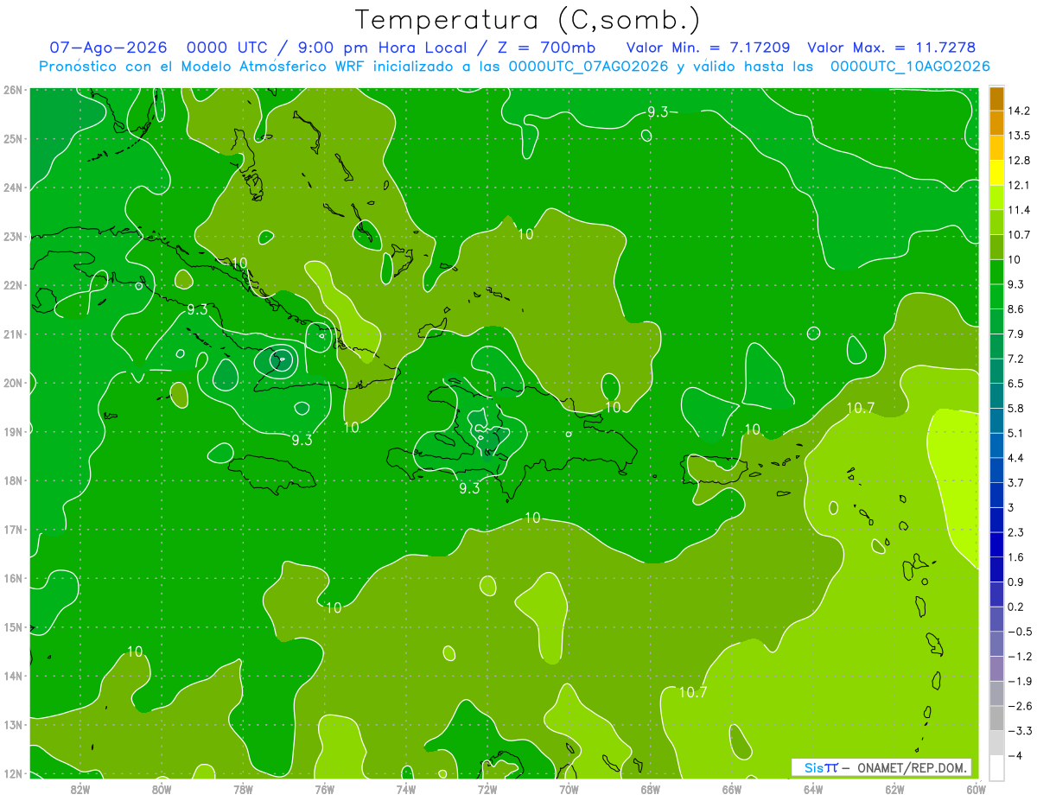The height and width of the screenshot is (801, 1037).
Task: Click longitude axis label '78W'
Action: [243, 789]
